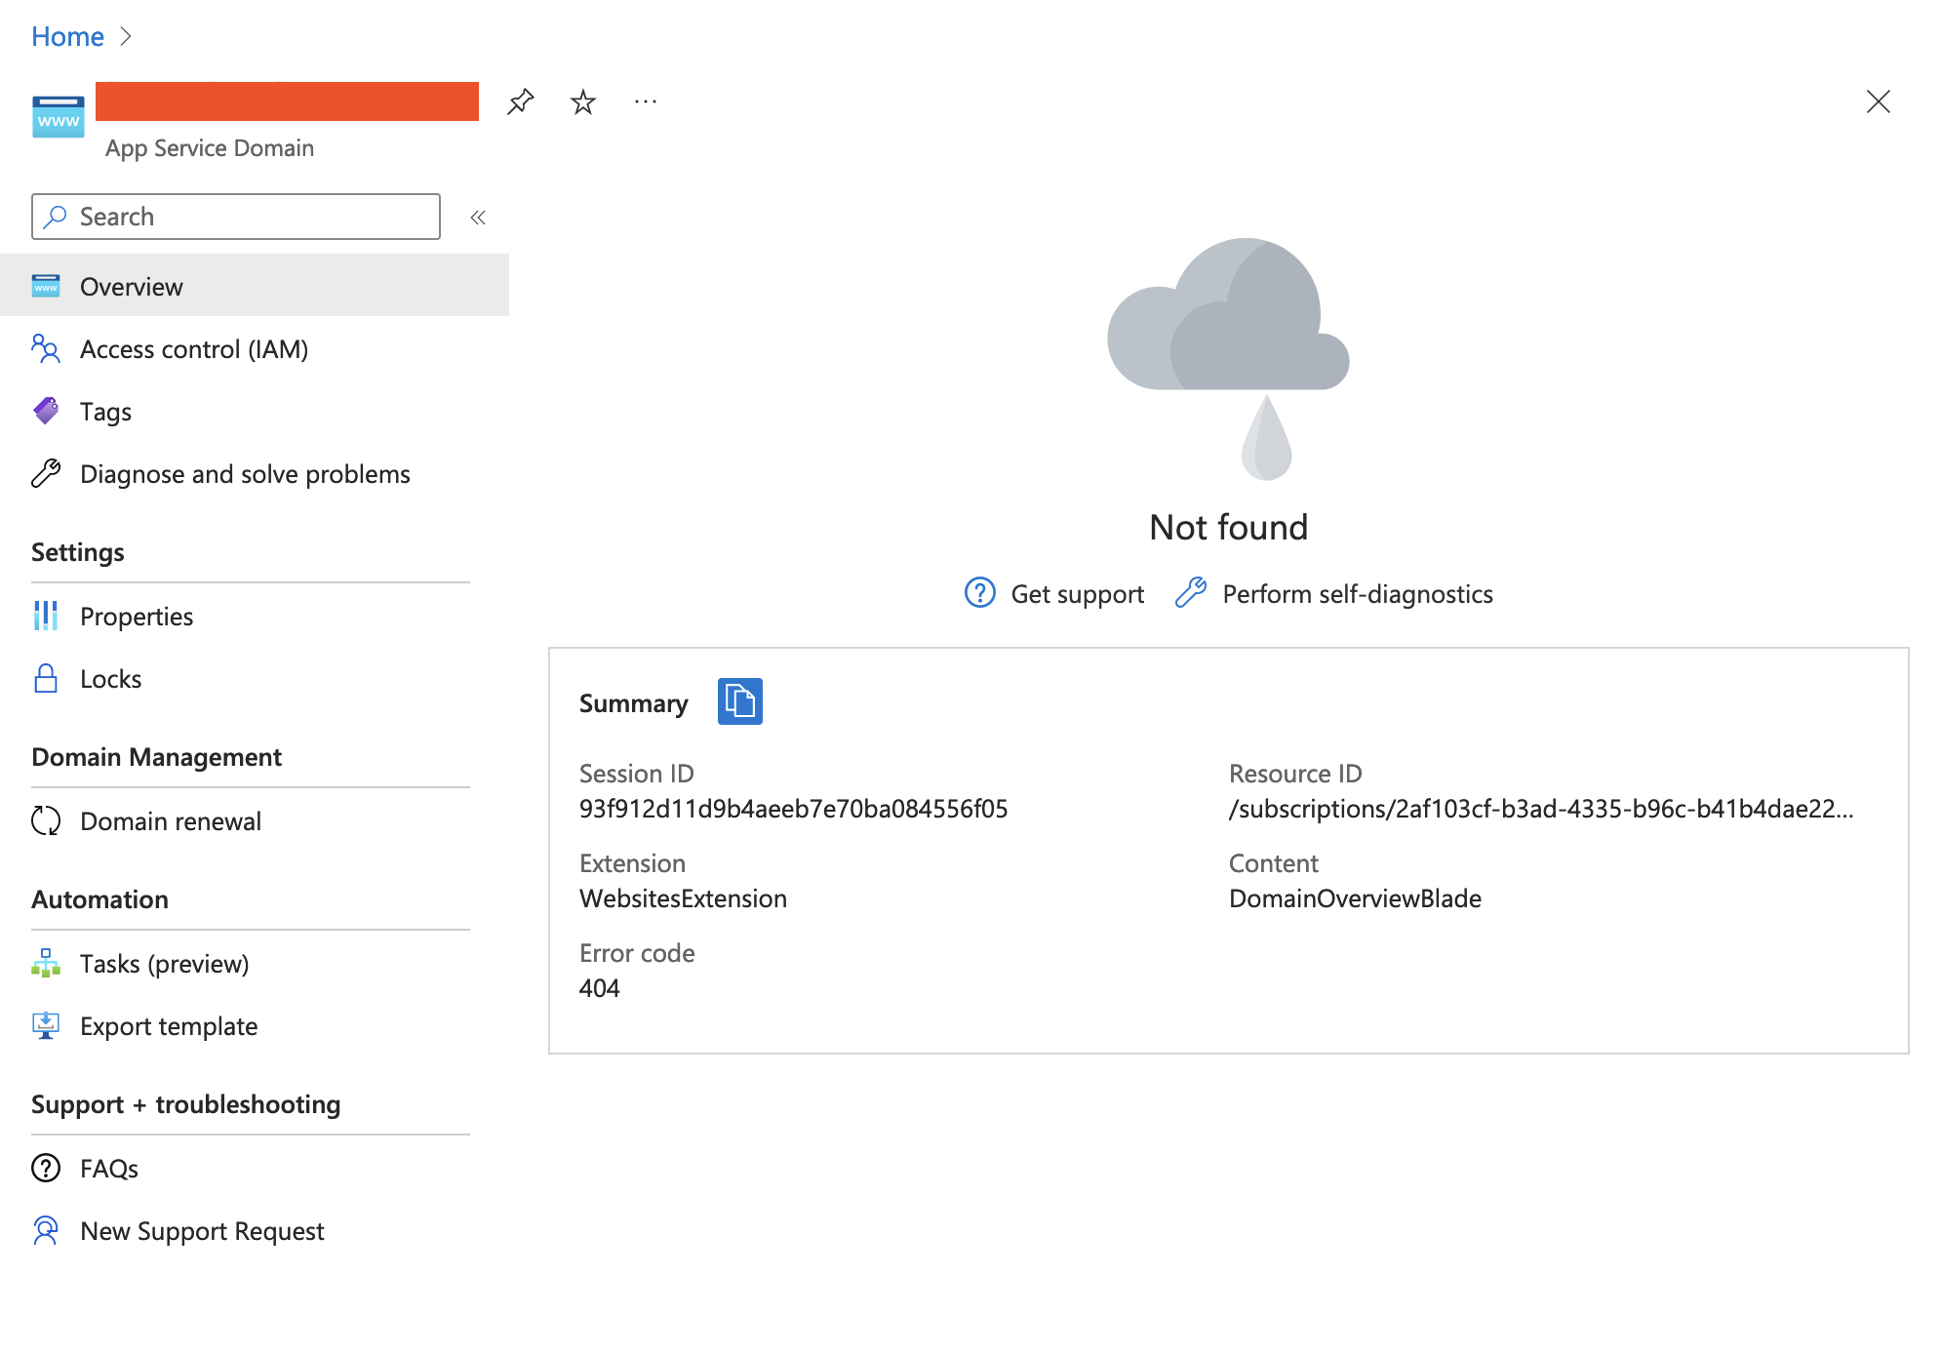The width and height of the screenshot is (1941, 1356).
Task: Click the Overview www icon
Action: point(46,286)
